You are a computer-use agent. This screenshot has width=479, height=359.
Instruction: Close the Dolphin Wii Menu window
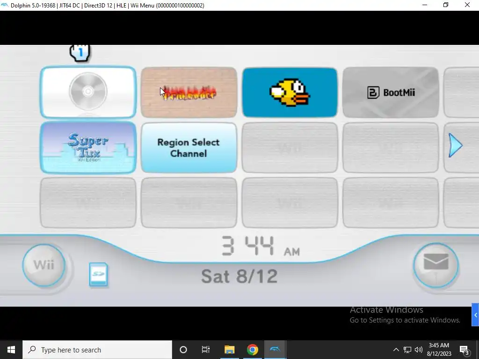467,5
